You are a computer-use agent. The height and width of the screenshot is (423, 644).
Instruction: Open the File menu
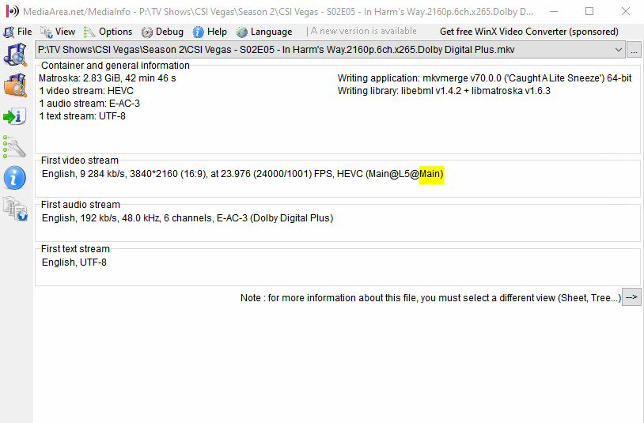click(17, 32)
